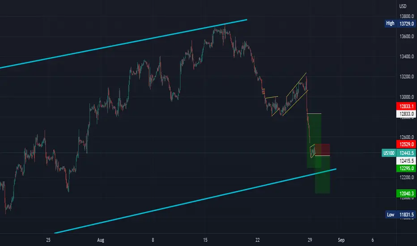The image size is (417, 246).
Task: Click the 12200.0 price axis tick
Action: pyautogui.click(x=407, y=178)
